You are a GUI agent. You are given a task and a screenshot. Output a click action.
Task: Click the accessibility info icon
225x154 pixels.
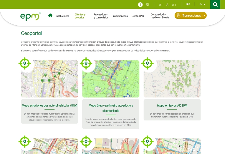click(x=140, y=4)
